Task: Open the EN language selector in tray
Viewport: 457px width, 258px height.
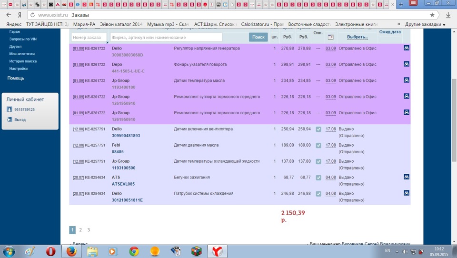Action: tap(387, 251)
